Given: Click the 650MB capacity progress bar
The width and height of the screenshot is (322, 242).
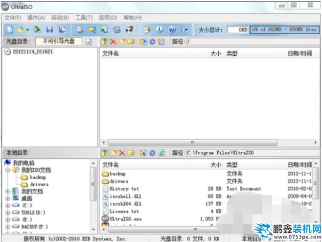Looking at the screenshot, I should (x=285, y=29).
